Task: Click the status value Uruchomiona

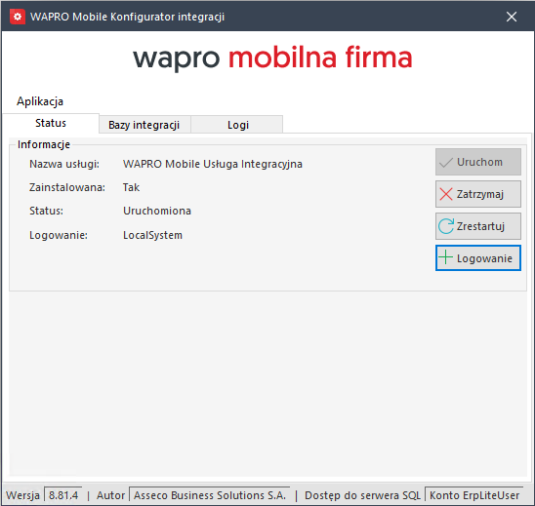Action: [x=157, y=211]
